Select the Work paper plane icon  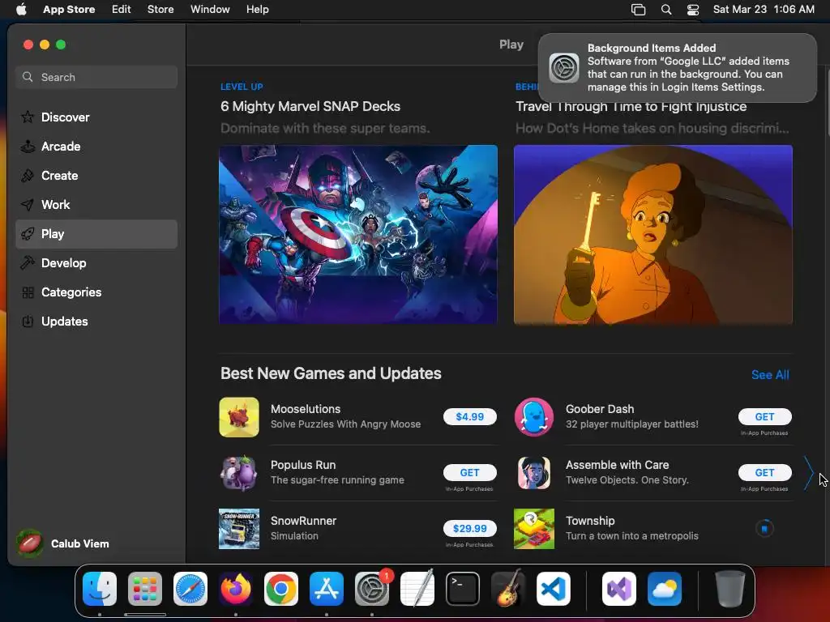28,205
